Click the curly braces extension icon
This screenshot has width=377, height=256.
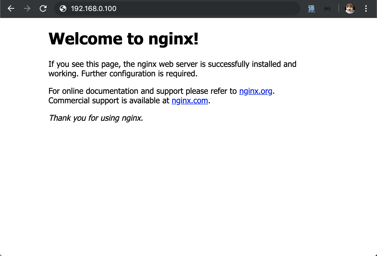(327, 9)
